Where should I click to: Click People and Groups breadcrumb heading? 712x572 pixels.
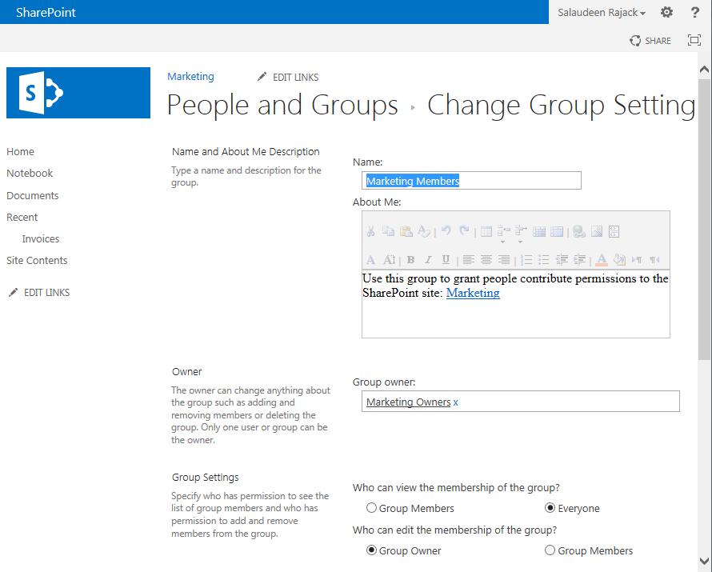(282, 106)
